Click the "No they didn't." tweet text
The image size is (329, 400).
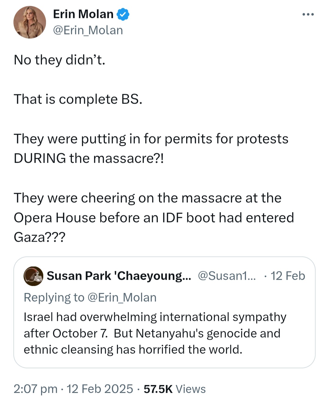pyautogui.click(x=59, y=60)
